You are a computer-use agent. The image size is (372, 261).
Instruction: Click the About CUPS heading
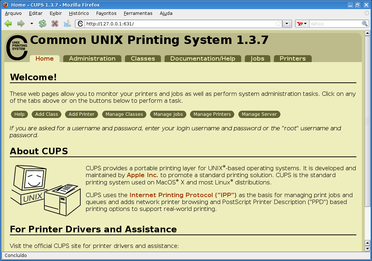[x=39, y=151]
